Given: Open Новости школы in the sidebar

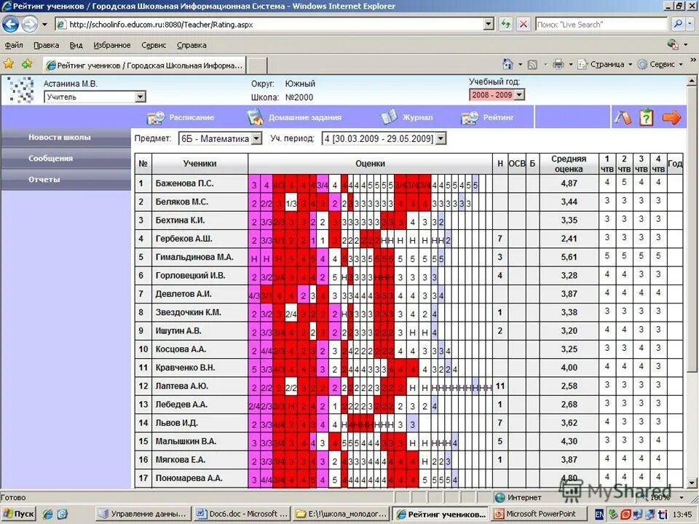Looking at the screenshot, I should 65,138.
